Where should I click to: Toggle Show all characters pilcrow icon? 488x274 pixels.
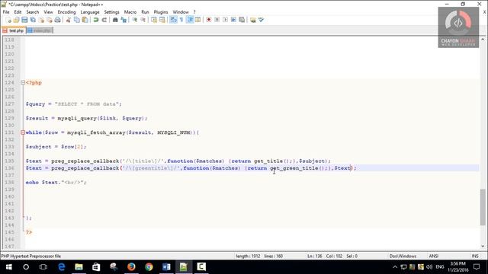181,20
